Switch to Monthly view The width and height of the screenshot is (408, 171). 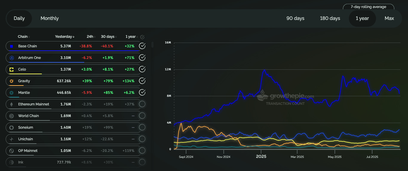coord(50,18)
